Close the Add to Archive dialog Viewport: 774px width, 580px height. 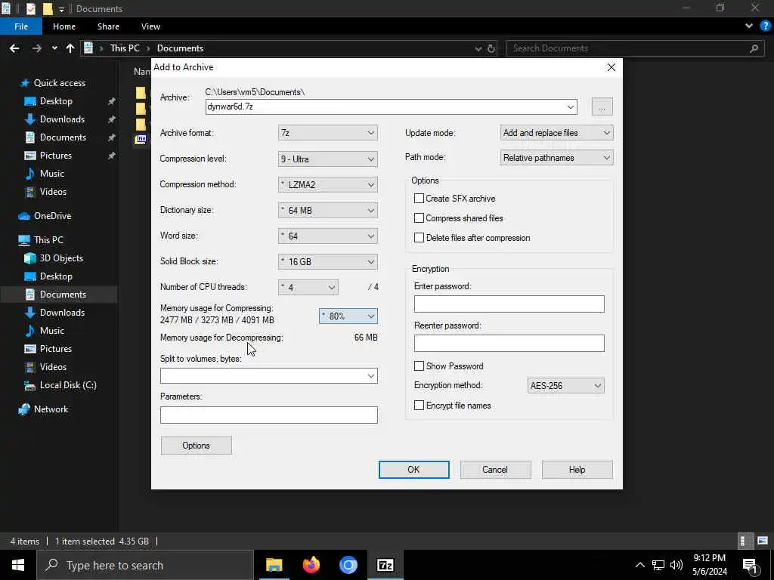coord(611,67)
